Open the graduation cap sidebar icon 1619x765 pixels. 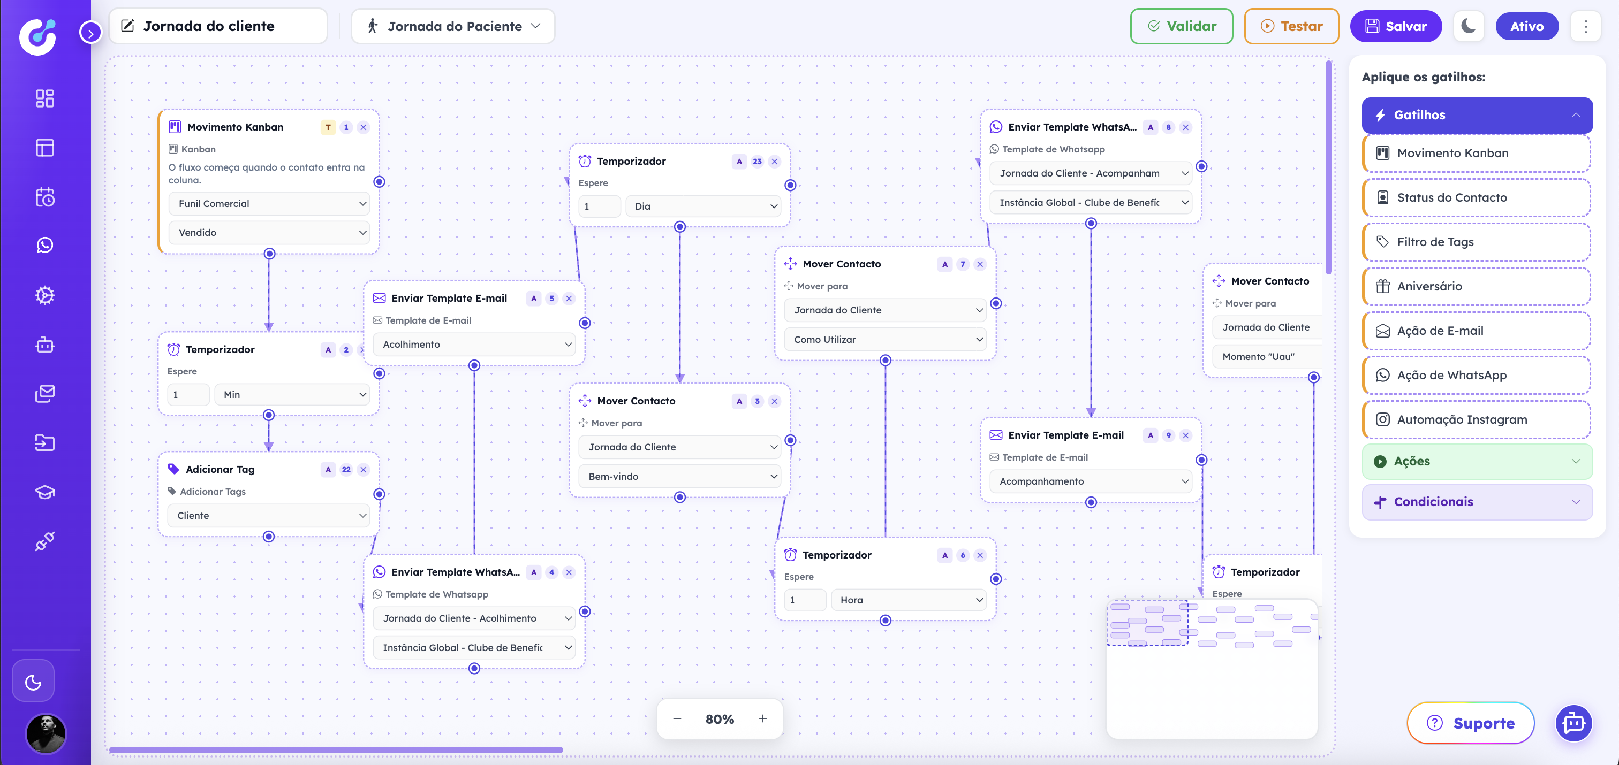(x=44, y=492)
